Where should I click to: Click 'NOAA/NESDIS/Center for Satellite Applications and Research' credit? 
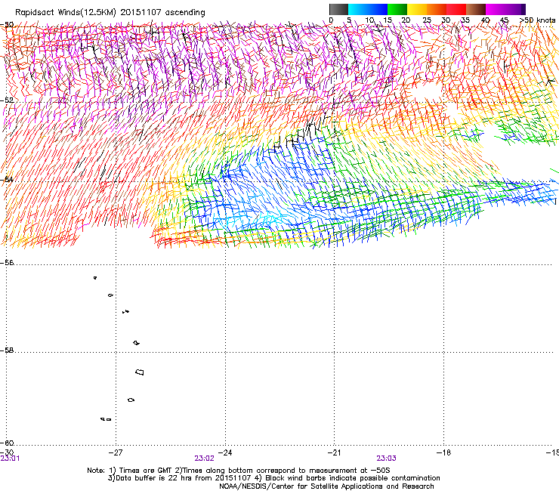click(x=326, y=486)
